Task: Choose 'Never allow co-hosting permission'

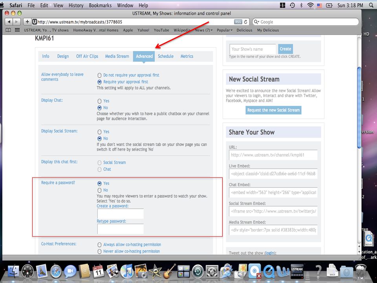Action: (x=99, y=252)
